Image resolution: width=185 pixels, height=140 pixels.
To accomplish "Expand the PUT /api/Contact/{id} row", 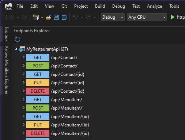I will tap(23, 82).
